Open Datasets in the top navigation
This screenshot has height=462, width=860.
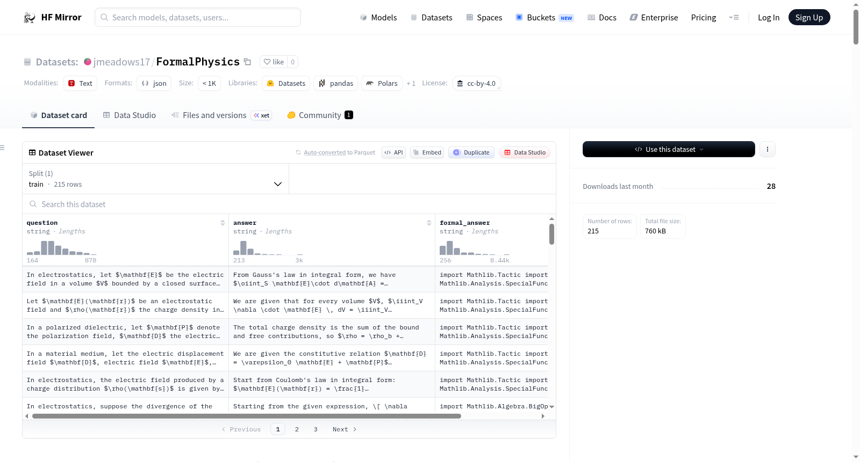431,17
